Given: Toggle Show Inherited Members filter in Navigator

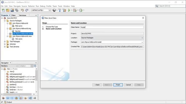Looking at the screenshot, I should pyautogui.click(x=3, y=98).
